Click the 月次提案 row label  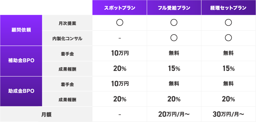coord(67,24)
